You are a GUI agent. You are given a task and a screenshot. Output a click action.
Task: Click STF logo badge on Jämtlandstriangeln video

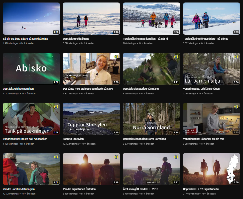click(x=56, y=157)
